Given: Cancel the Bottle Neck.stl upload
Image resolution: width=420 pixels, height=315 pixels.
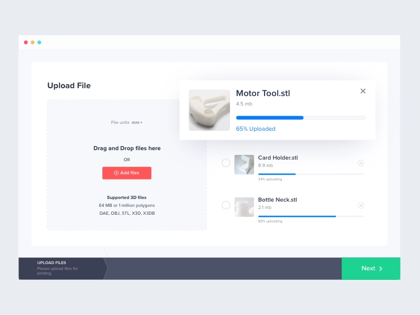Looking at the screenshot, I should pyautogui.click(x=361, y=205).
